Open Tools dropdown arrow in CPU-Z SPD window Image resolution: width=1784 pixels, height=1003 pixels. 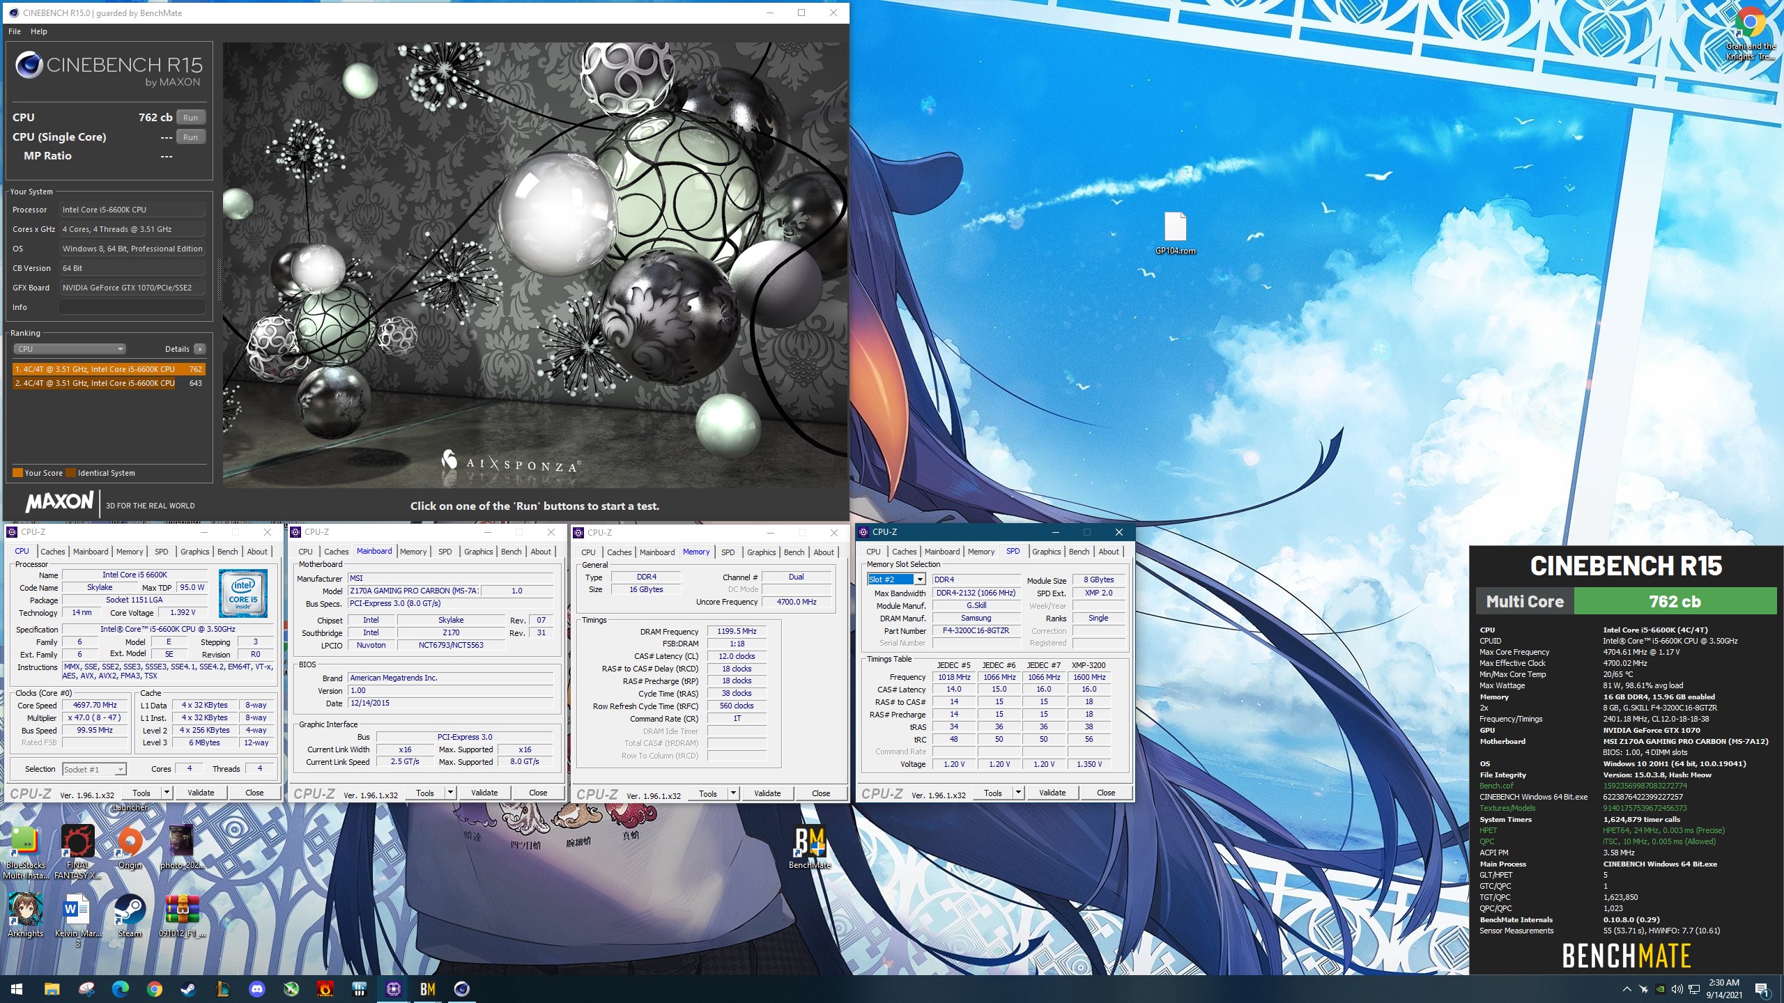point(1018,793)
